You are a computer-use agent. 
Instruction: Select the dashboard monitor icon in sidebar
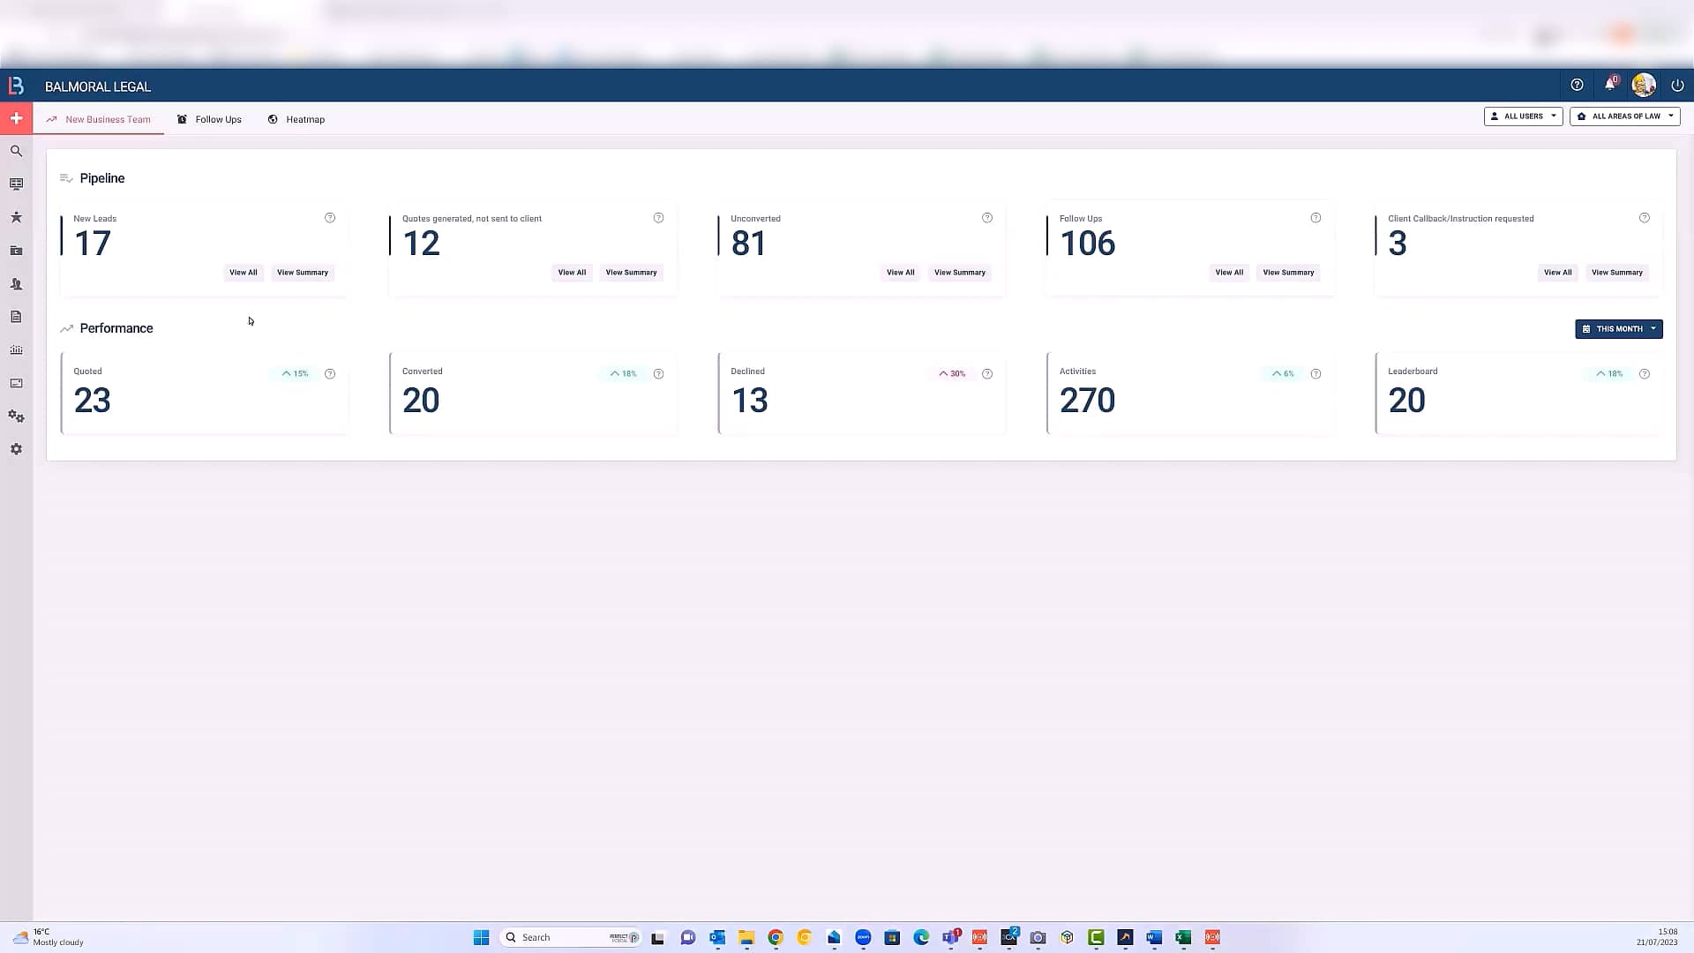[16, 184]
